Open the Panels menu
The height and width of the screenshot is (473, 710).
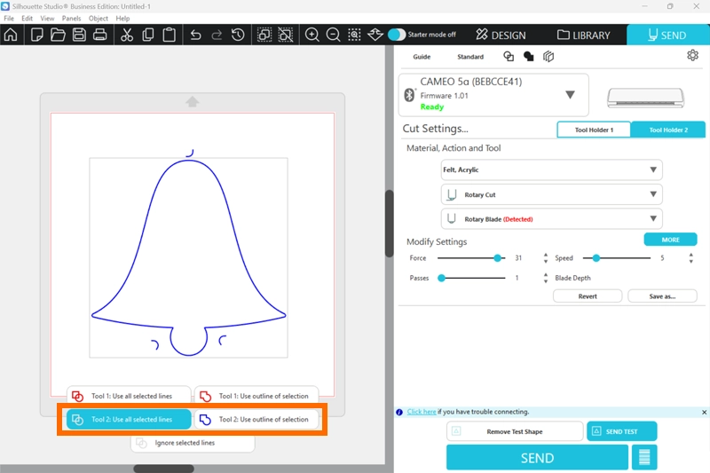(x=71, y=18)
